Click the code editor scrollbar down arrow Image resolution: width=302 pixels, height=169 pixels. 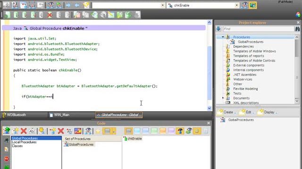[x=210, y=108]
